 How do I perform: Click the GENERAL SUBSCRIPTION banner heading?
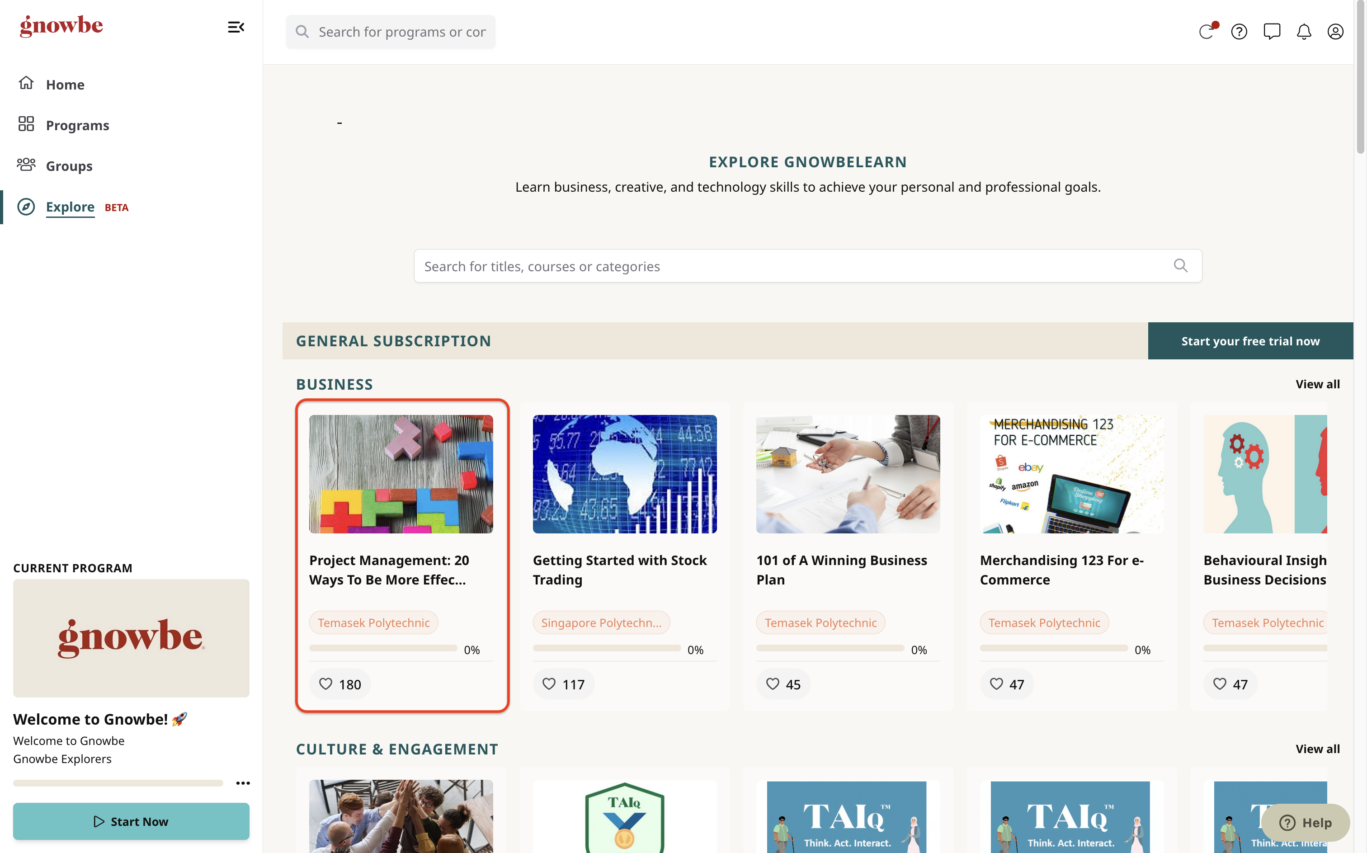coord(393,341)
